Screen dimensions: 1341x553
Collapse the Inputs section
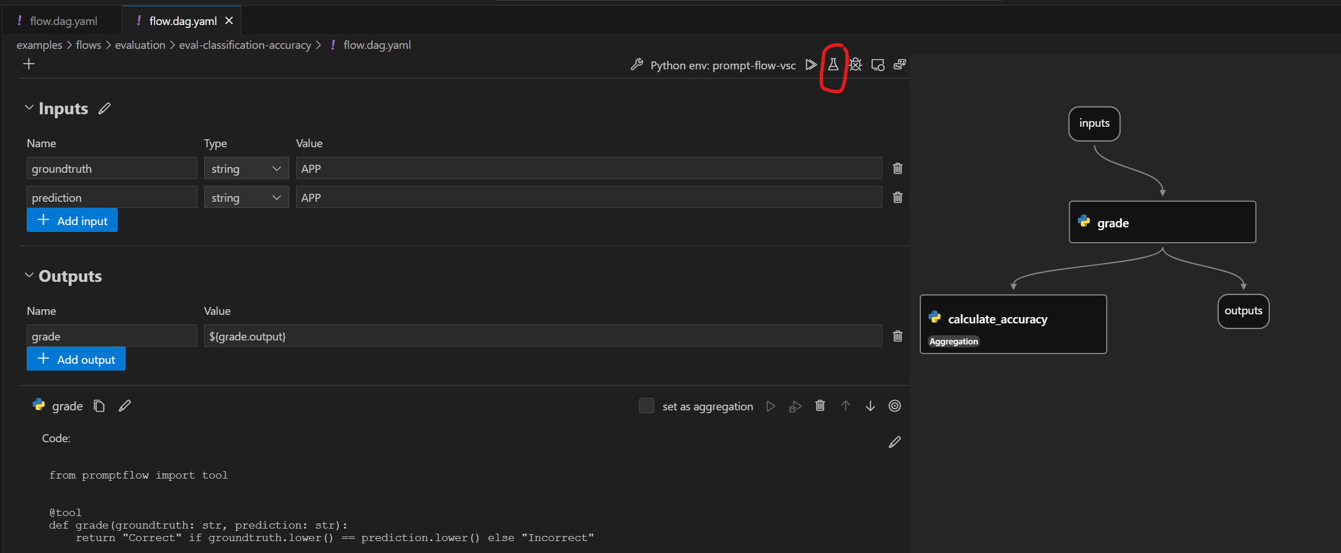pos(29,108)
